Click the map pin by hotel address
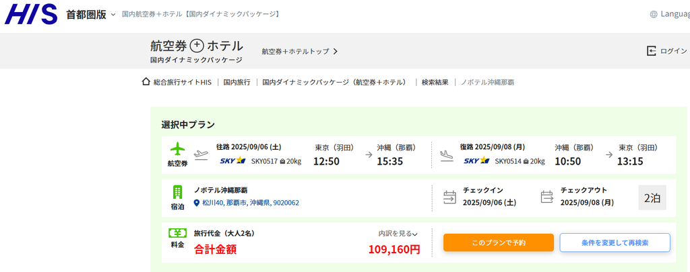The image size is (690, 272). pyautogui.click(x=197, y=203)
